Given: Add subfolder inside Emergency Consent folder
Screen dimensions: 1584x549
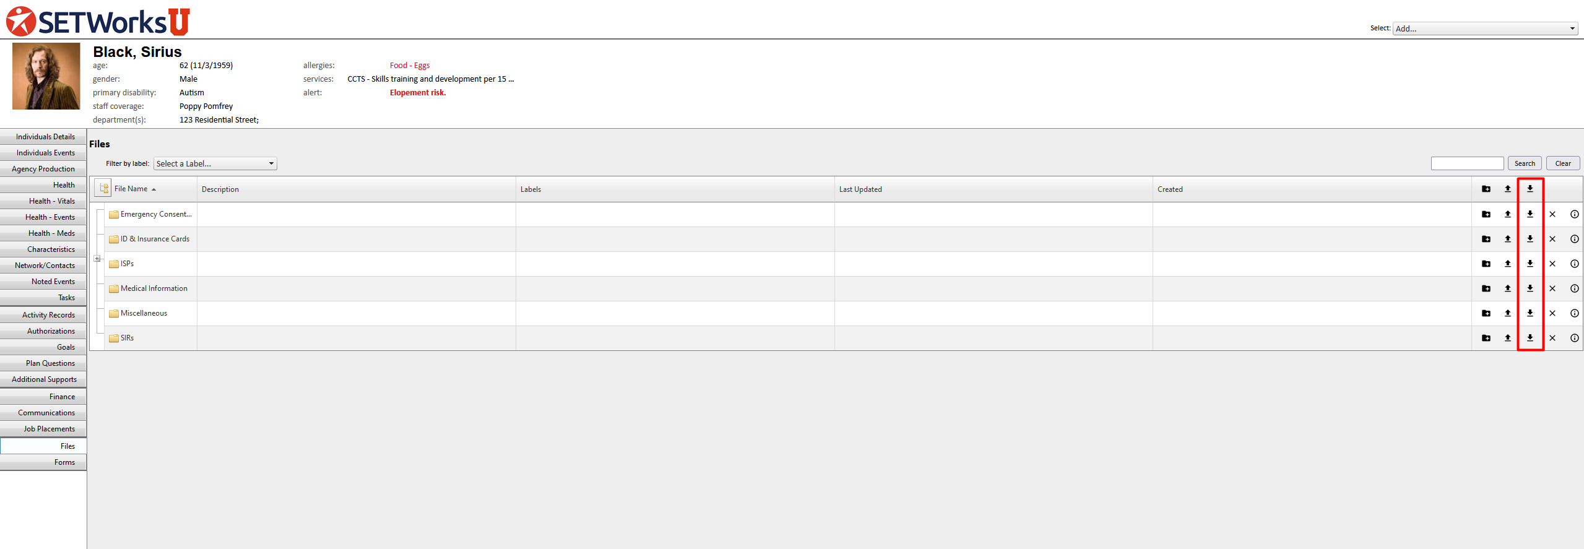Looking at the screenshot, I should point(1486,214).
